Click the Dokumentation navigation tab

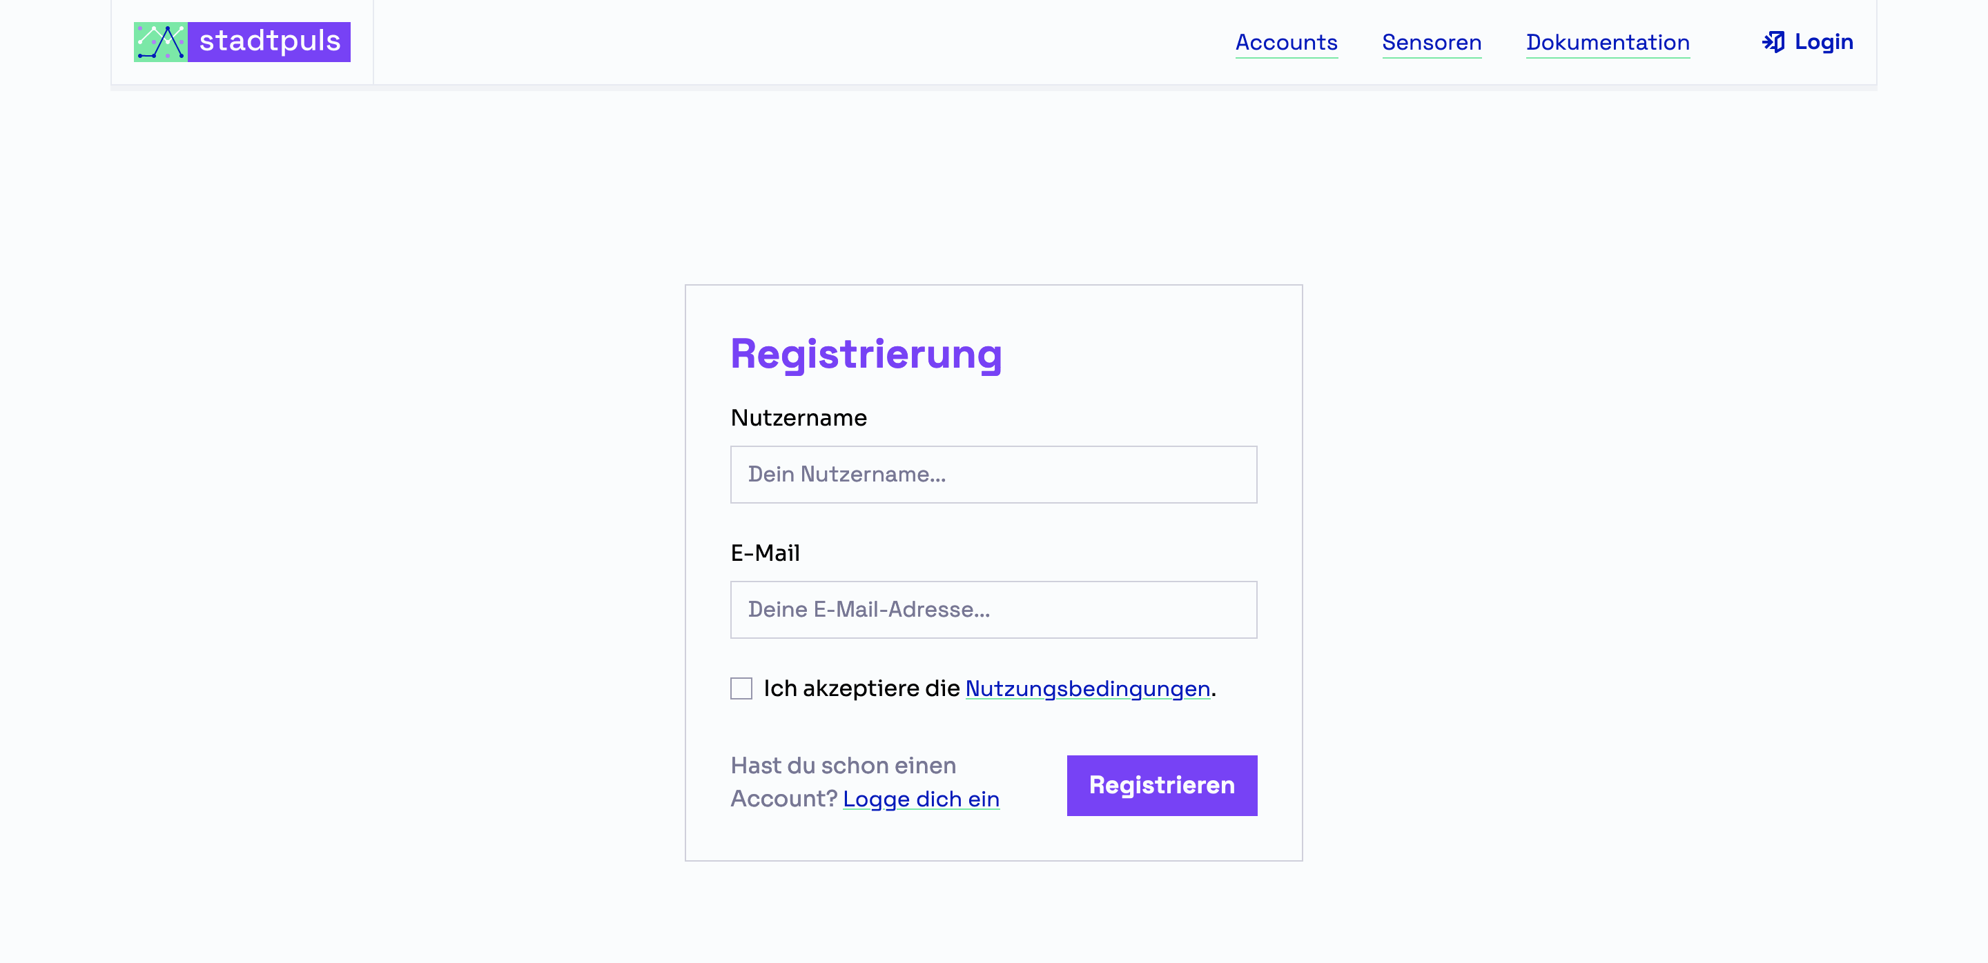click(x=1608, y=41)
